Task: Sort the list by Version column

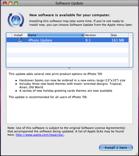Action: coord(97,35)
